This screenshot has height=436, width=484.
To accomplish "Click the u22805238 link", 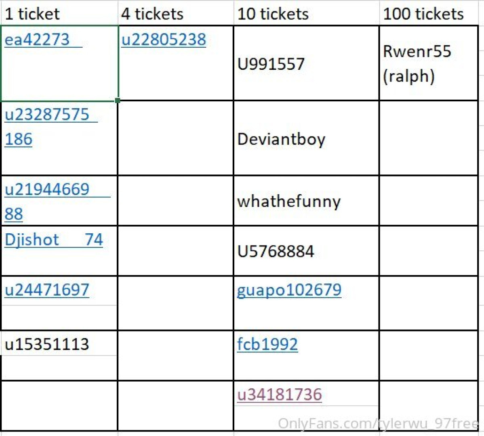I will point(164,40).
